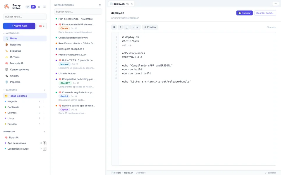The height and width of the screenshot is (175, 281).
Task: Click deploy.sh in the bottom breadcrumb
Action: pyautogui.click(x=128, y=173)
